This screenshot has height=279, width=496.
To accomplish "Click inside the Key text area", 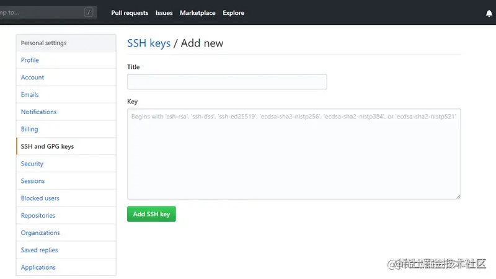I will pyautogui.click(x=294, y=154).
